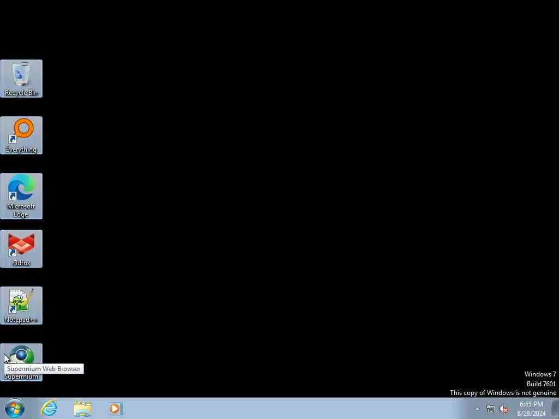The height and width of the screenshot is (419, 559).
Task: Open the network status tray icon
Action: click(x=491, y=409)
